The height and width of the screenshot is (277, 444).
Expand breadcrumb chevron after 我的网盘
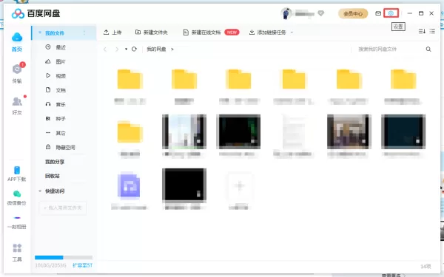tap(172, 49)
